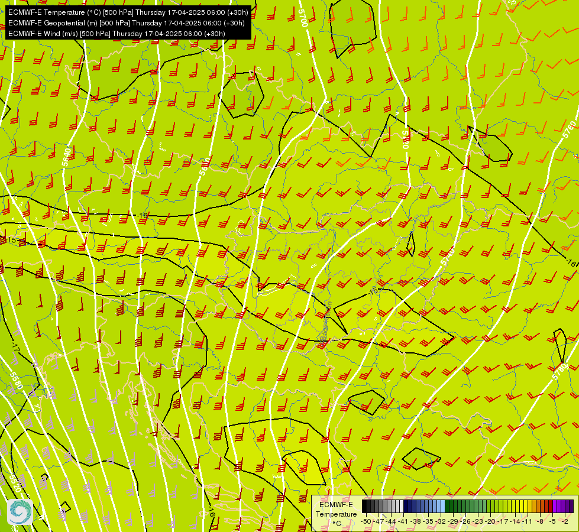Click the -26 value in the temperature legend
The image size is (579, 532).
pyautogui.click(x=465, y=521)
